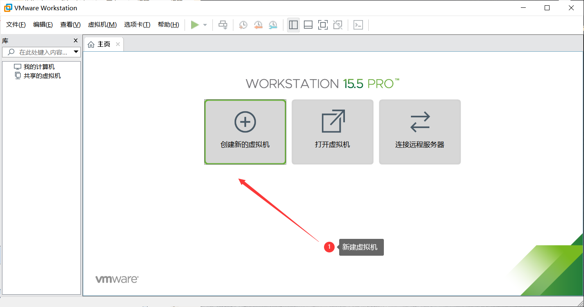The height and width of the screenshot is (307, 584).
Task: Minimize the VMware Workstation window
Action: [522, 8]
